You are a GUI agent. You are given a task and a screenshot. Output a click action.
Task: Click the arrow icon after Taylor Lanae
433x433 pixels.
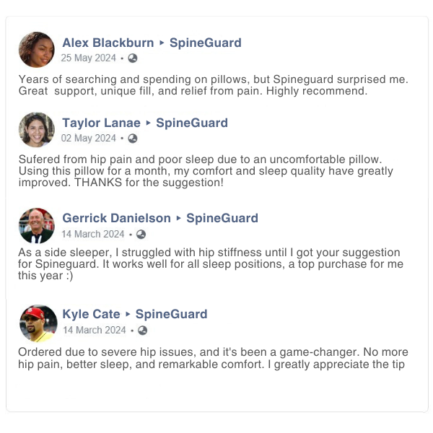click(x=148, y=123)
